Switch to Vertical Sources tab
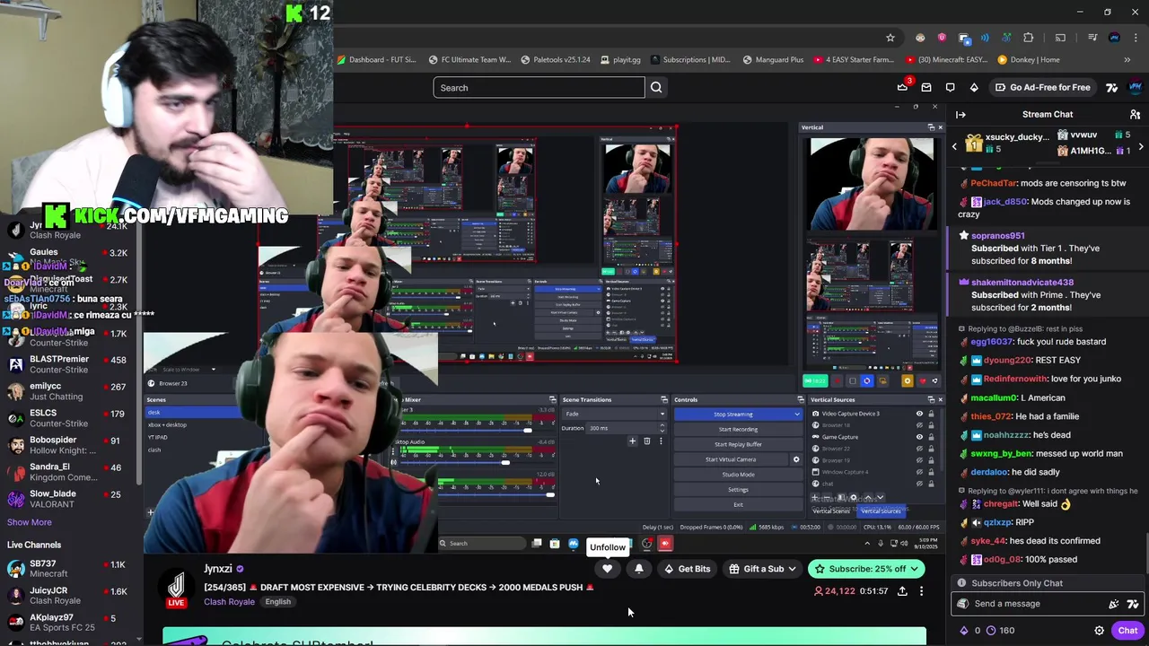 (x=881, y=511)
